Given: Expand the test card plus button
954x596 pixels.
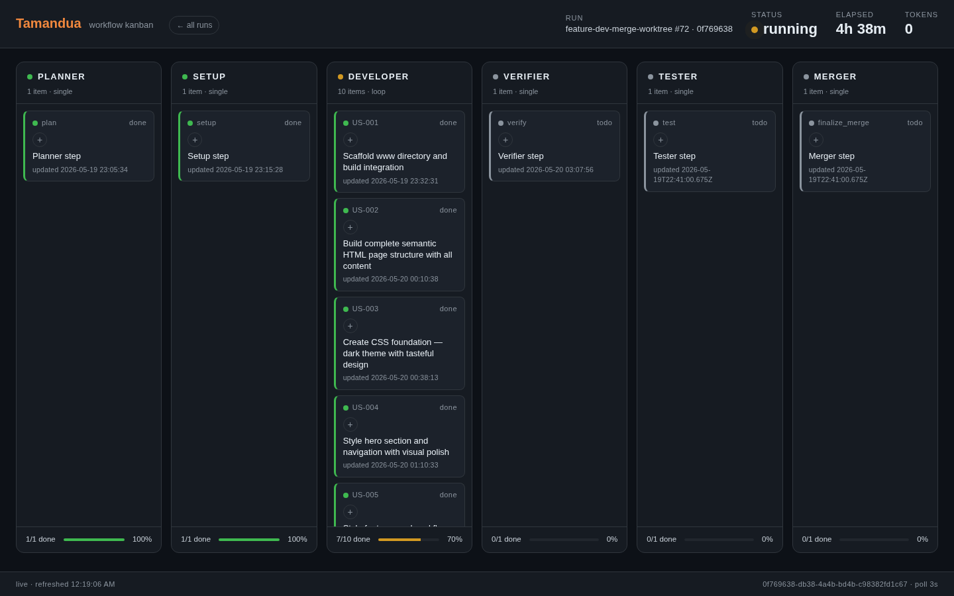Looking at the screenshot, I should (x=661, y=140).
